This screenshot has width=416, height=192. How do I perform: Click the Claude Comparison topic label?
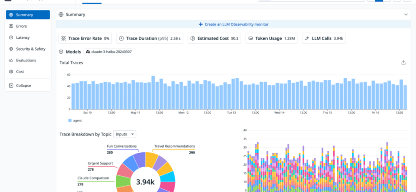[93, 178]
